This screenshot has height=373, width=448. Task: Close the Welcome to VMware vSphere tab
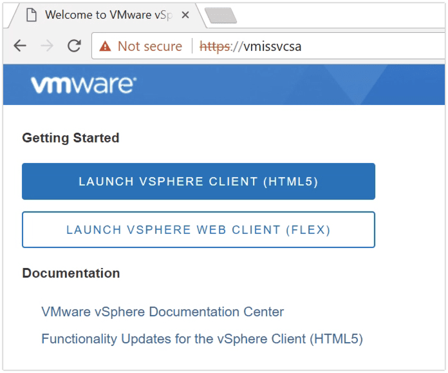click(185, 15)
